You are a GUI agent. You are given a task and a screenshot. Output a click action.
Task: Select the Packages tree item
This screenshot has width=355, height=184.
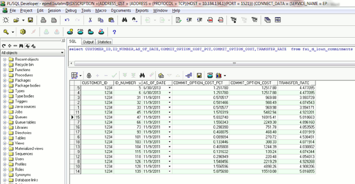23,80
